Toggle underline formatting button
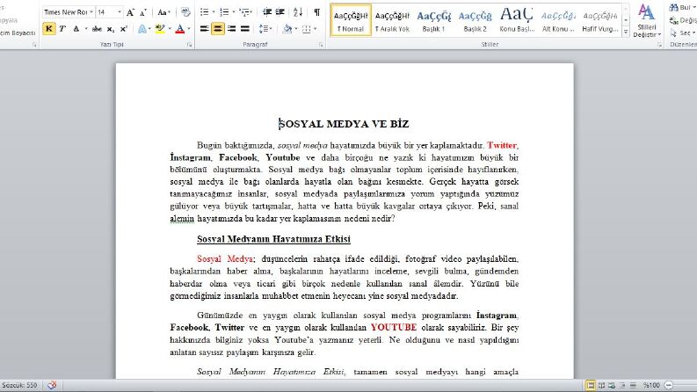Viewport: 697px width, 392px height. 76,29
